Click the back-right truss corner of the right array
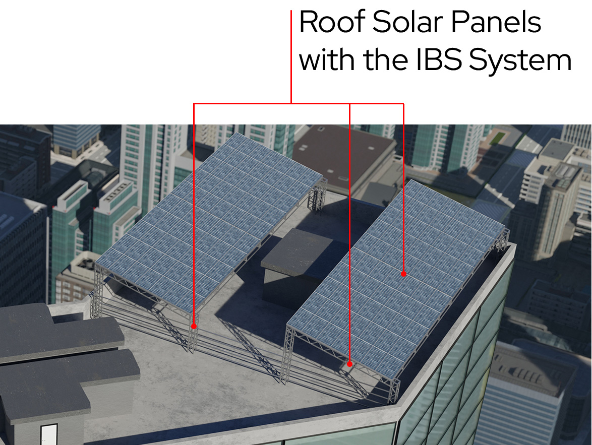 (x=502, y=241)
